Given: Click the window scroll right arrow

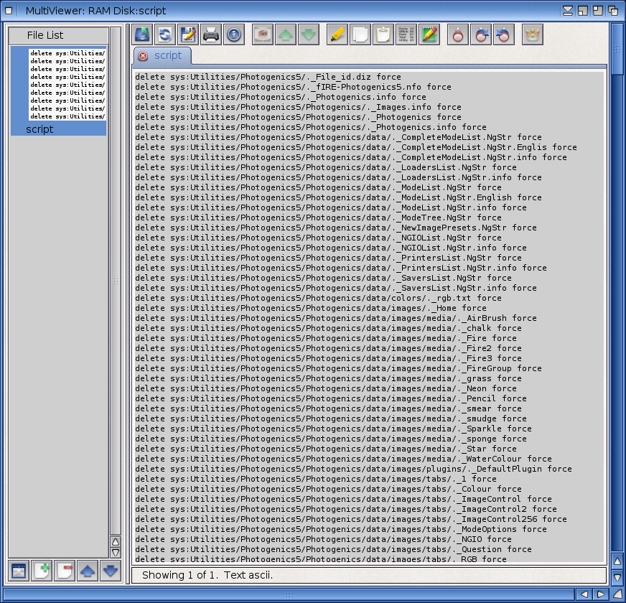Looking at the screenshot, I should click(599, 594).
